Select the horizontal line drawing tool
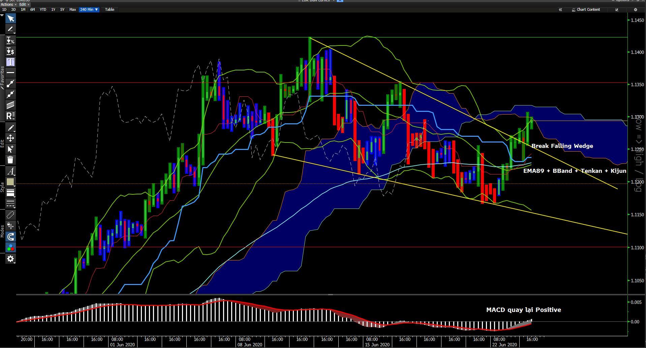 coord(10,72)
